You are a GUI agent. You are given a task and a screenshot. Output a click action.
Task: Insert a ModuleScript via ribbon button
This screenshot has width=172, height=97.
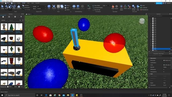(x=144, y=10)
